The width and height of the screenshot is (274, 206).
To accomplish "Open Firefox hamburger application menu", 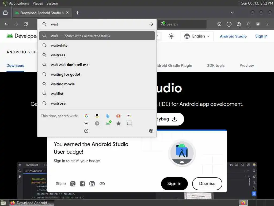I will click(x=268, y=24).
